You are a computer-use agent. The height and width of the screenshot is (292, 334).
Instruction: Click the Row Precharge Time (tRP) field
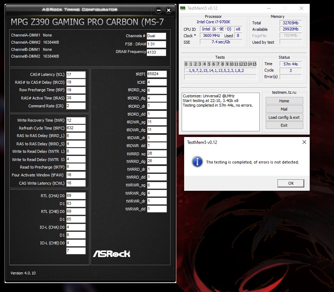(x=76, y=90)
